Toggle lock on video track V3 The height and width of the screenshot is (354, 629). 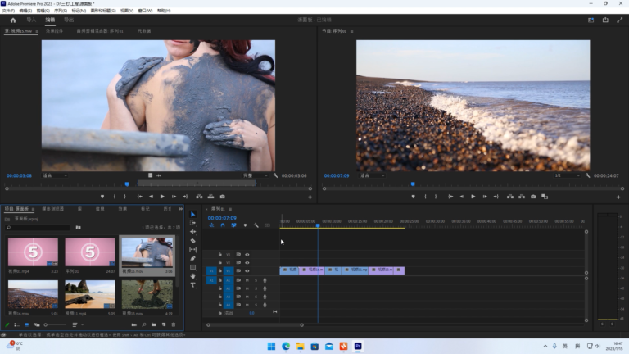219,255
